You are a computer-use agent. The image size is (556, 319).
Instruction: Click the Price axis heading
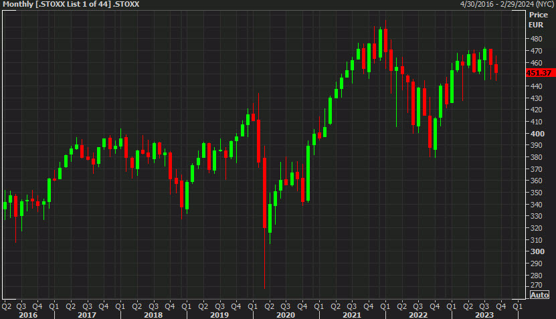point(539,15)
